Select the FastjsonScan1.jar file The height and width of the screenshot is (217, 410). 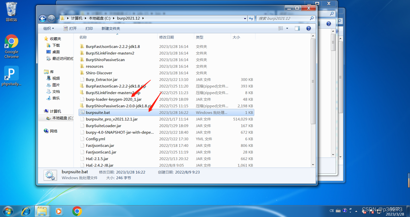click(101, 152)
